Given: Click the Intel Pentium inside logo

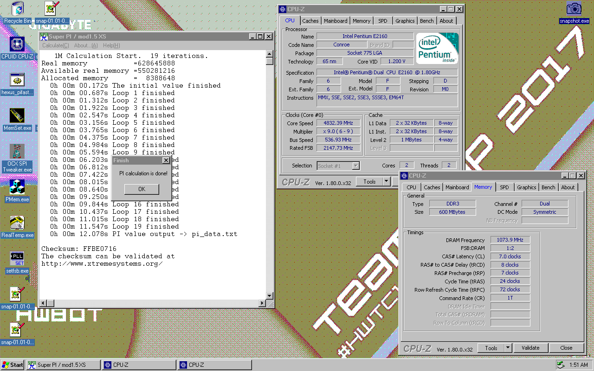Looking at the screenshot, I should click(437, 48).
